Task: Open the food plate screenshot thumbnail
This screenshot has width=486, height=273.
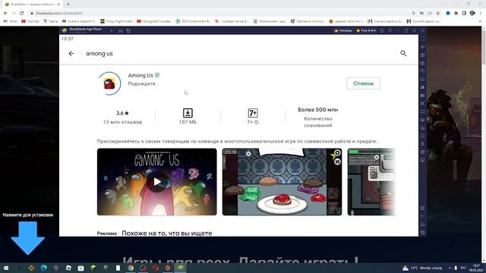Action: [x=282, y=182]
